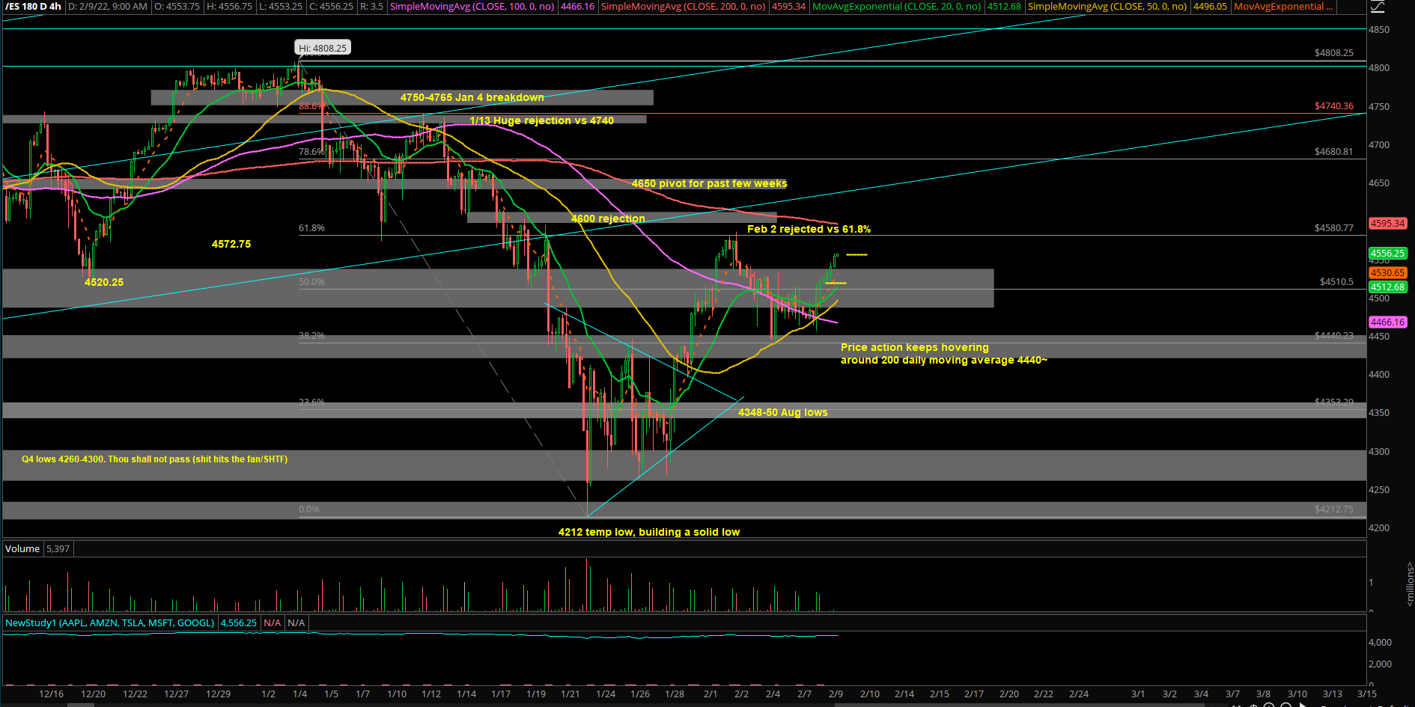Click the 2/9 date on the time axis
Image resolution: width=1415 pixels, height=707 pixels.
pos(836,694)
